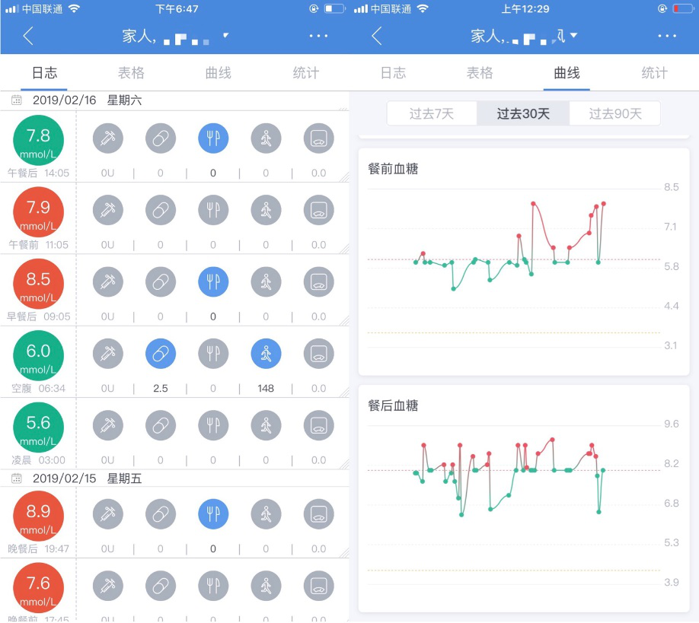
Task: Select the gray pill icon on 早餐后 row
Action: coord(160,281)
